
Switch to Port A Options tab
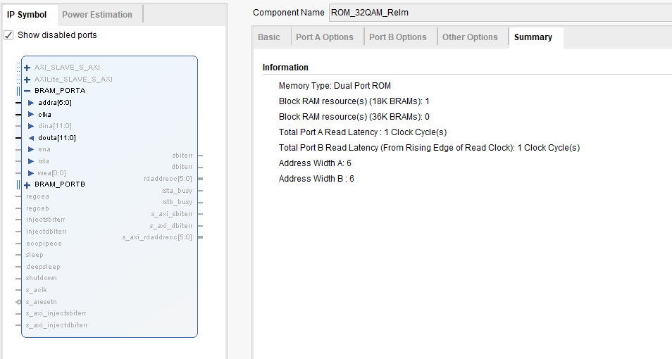pos(325,37)
